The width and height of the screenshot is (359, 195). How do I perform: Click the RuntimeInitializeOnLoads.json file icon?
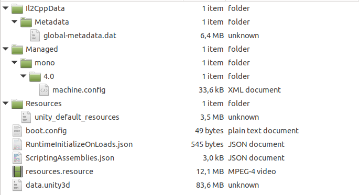[x=17, y=144]
